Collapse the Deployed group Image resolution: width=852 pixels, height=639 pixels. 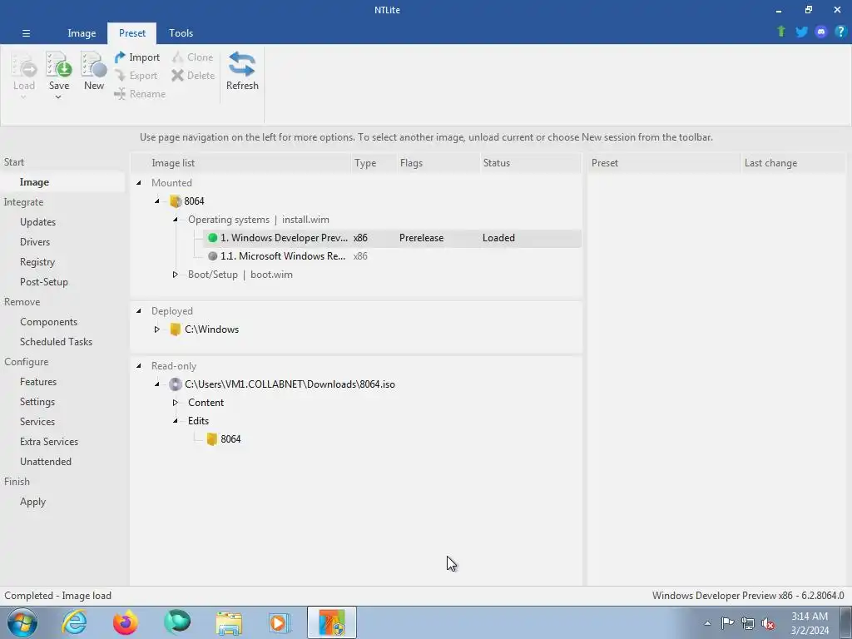pyautogui.click(x=139, y=311)
